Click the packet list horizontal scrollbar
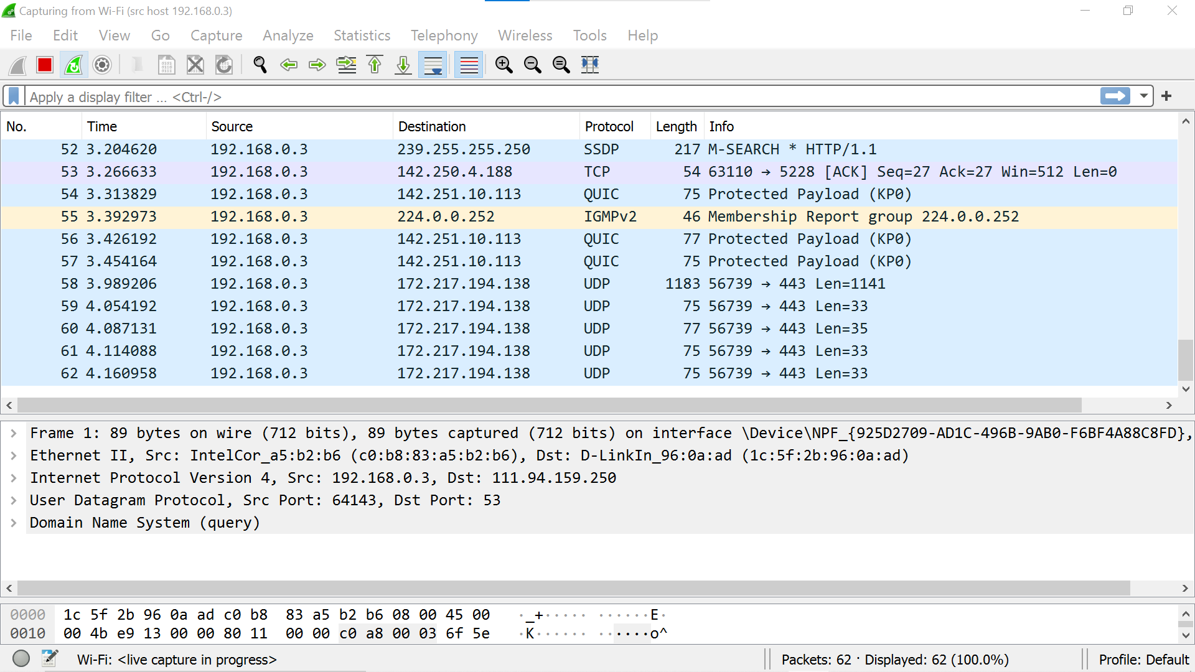This screenshot has height=672, width=1195. tap(548, 405)
